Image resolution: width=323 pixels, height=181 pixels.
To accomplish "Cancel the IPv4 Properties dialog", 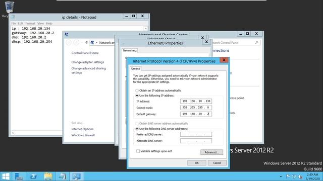I will pos(217,163).
